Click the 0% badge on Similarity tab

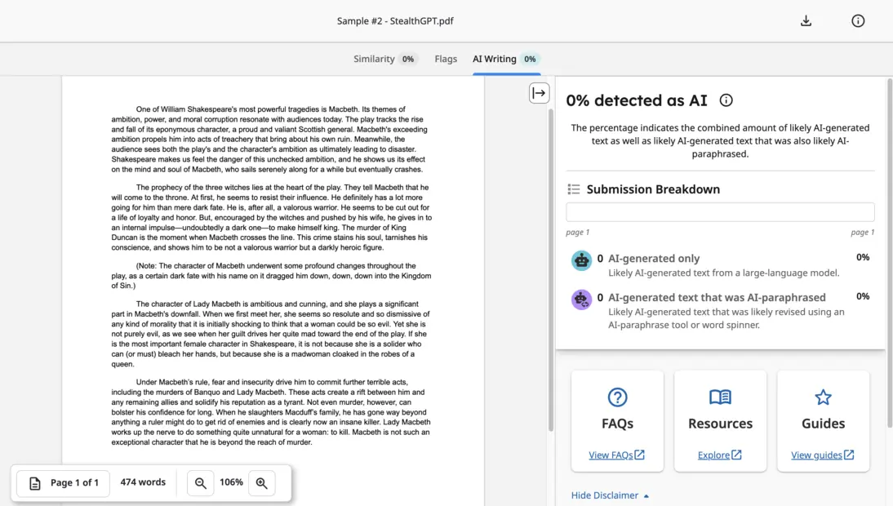click(408, 59)
